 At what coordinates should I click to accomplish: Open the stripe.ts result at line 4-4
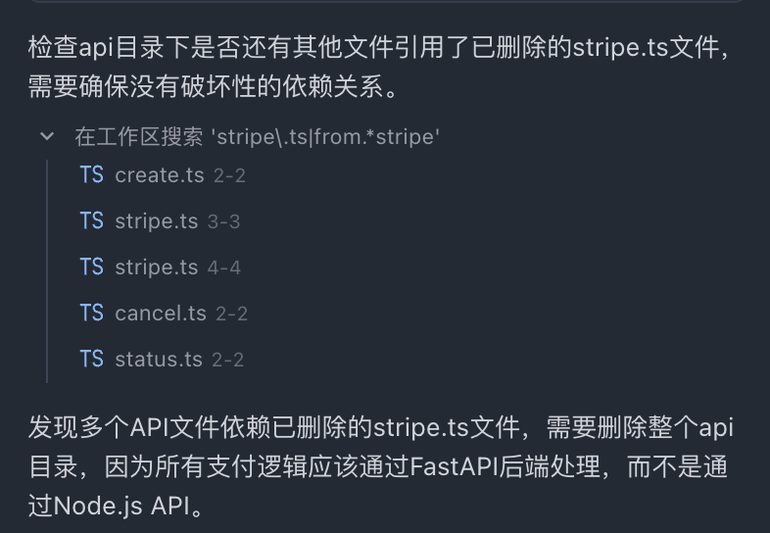coord(156,267)
